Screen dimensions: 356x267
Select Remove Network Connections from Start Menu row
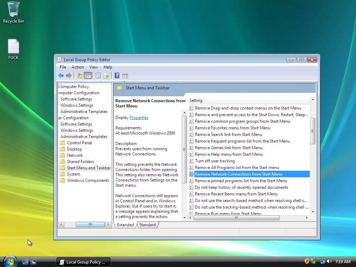click(x=249, y=174)
